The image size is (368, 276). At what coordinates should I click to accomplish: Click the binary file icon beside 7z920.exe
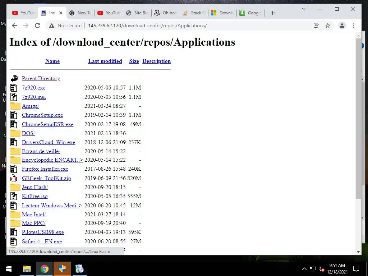(14, 88)
